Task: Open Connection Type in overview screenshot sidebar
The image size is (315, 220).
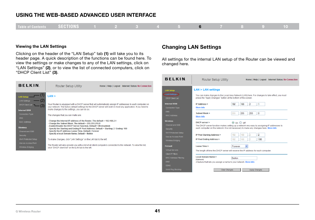Action: point(26,114)
